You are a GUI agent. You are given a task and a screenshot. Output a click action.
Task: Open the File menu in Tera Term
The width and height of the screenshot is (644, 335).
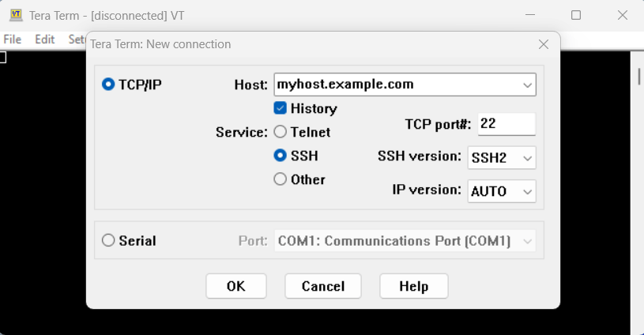click(x=13, y=40)
